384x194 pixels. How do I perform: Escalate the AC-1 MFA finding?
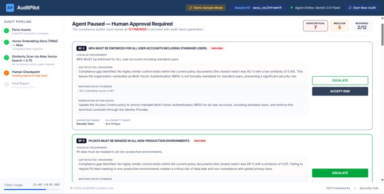340,81
